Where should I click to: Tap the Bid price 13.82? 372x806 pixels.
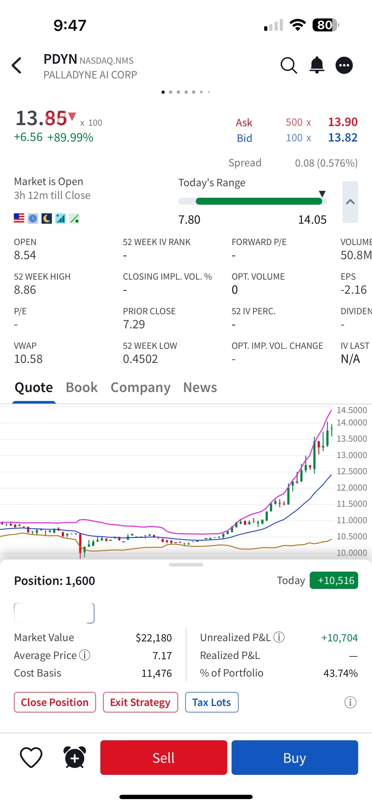[x=343, y=137]
